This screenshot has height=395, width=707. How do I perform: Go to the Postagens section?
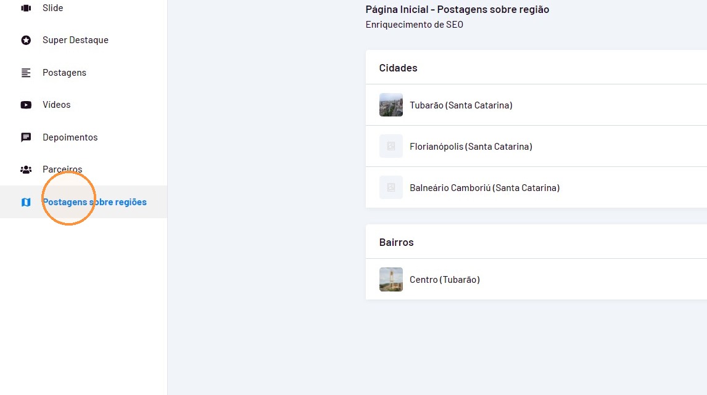[x=83, y=73]
